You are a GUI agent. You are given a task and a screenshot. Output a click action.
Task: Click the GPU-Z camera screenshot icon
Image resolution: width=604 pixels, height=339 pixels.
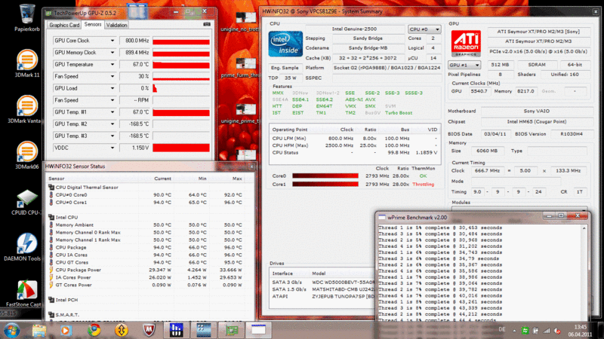click(x=207, y=24)
